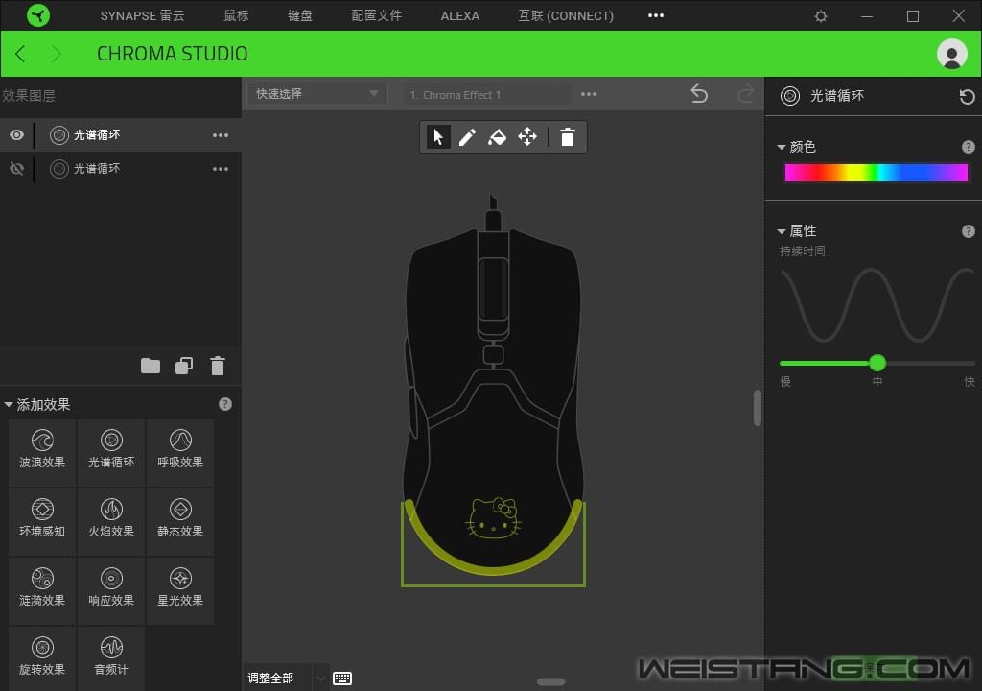Click the keyboard device icon
Screen dimensions: 982x691
(342, 678)
